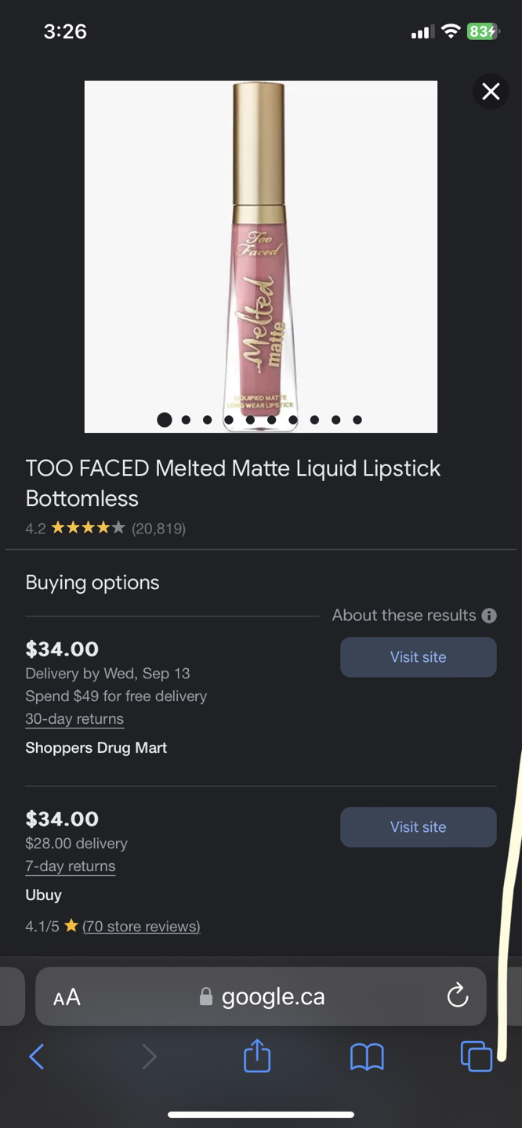Screen dimensions: 522x1128
Task: Visit site for Shoppers Drug Mart offer
Action: 419,657
